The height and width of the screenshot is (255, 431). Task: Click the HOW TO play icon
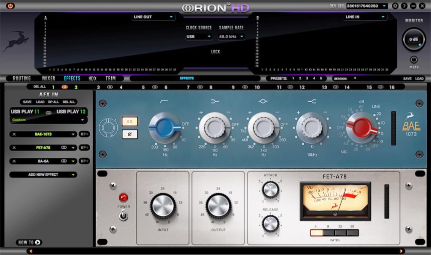click(x=38, y=242)
